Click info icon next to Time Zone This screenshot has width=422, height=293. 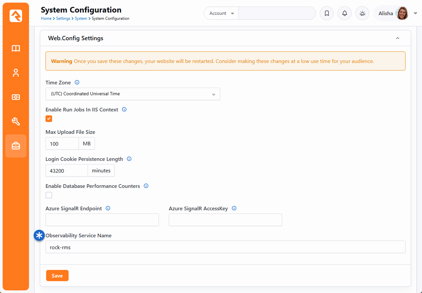point(77,82)
